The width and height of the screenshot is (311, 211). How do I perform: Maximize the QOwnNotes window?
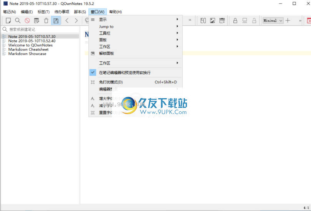294,3
